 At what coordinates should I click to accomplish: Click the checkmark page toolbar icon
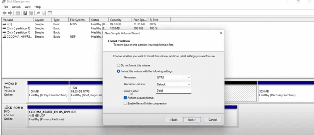coord(44,13)
